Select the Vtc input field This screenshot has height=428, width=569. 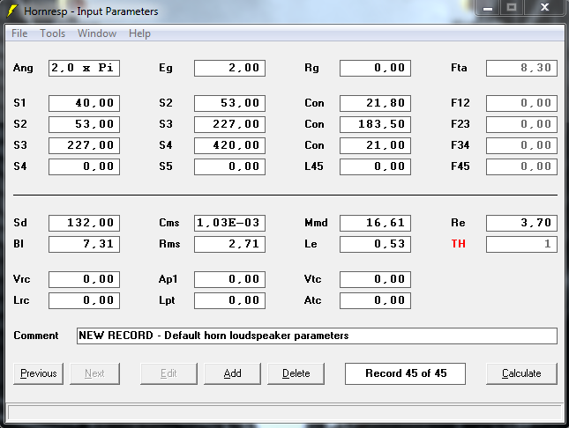click(x=375, y=279)
